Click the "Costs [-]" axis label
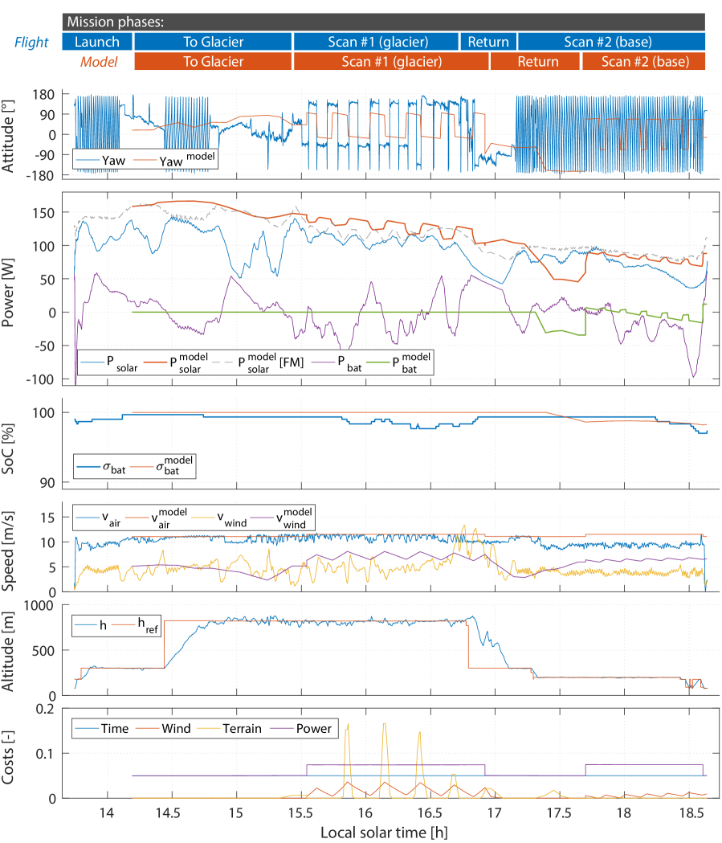This screenshot has width=722, height=843. pyautogui.click(x=7, y=757)
